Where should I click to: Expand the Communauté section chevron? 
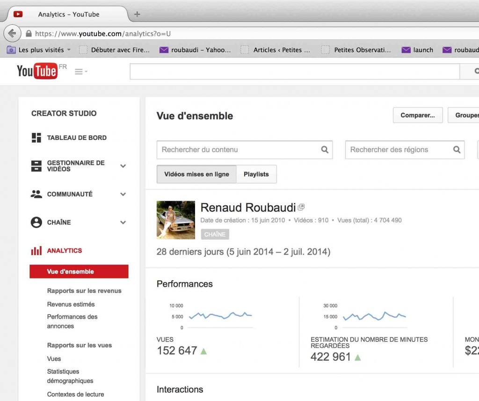[123, 194]
